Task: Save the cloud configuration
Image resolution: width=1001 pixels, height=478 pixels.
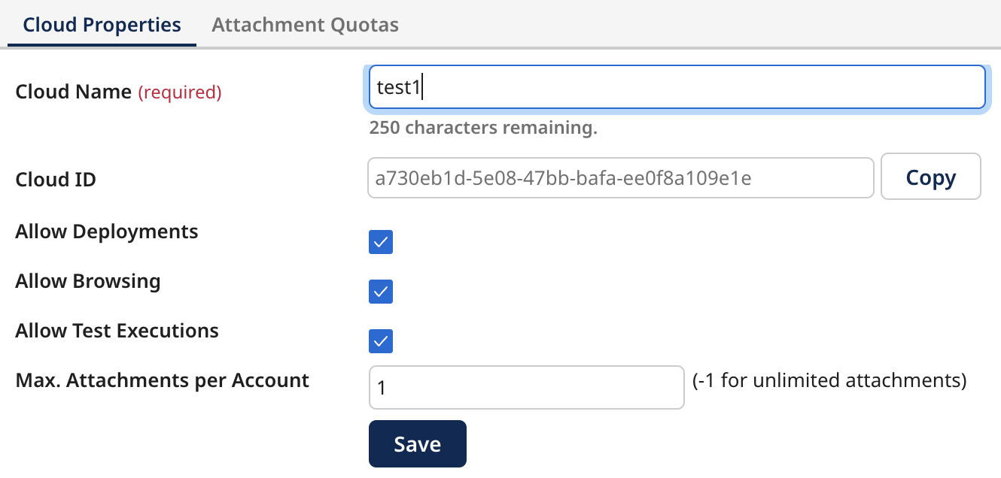Action: pyautogui.click(x=417, y=443)
